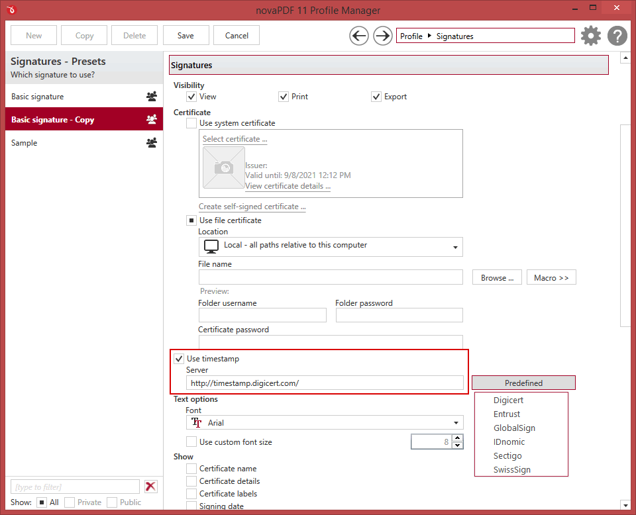Toggle Use file certificate option
Image resolution: width=636 pixels, height=515 pixels.
click(191, 220)
